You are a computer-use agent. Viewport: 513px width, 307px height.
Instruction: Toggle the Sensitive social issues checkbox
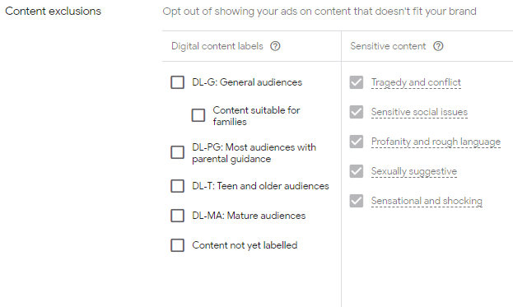pyautogui.click(x=357, y=112)
